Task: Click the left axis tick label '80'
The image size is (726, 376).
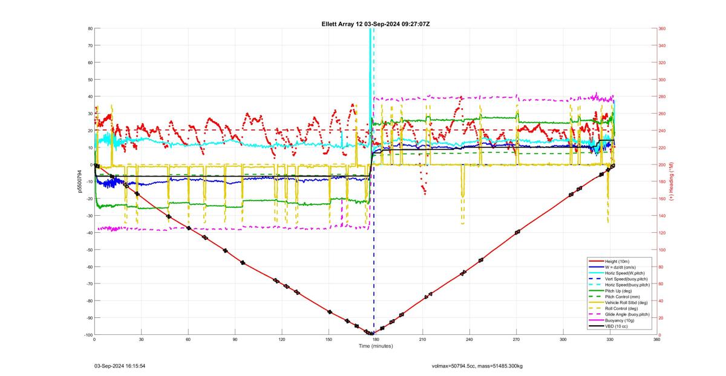Action: 90,28
